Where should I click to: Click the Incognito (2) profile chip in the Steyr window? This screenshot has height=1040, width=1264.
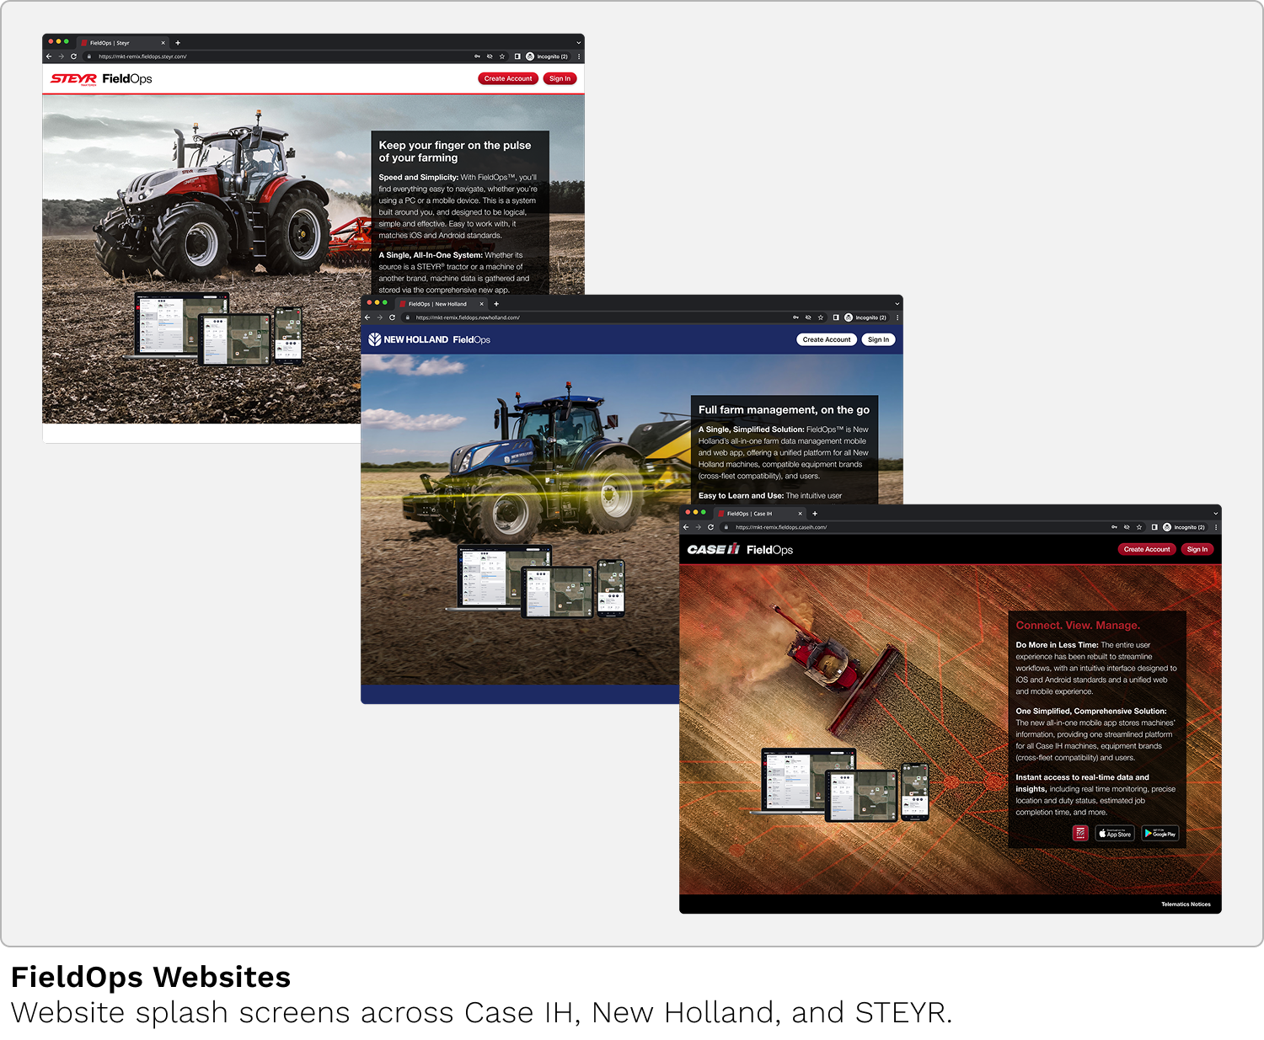(547, 56)
